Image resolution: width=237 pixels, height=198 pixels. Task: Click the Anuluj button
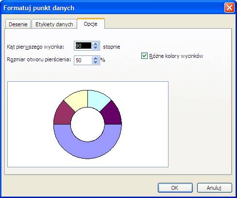coord(214,188)
